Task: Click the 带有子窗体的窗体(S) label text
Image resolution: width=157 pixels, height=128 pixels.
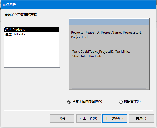Action: (x=87, y=101)
